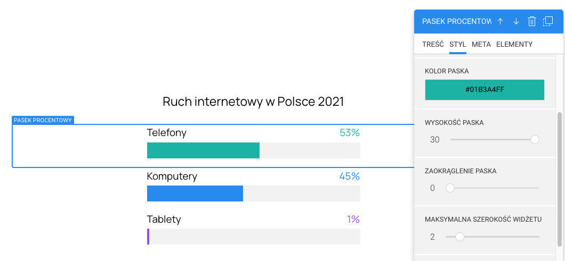Viewport: 565px width, 261px height.
Task: Click the Zaokrąglenie paska slider handle
Action: pos(450,188)
